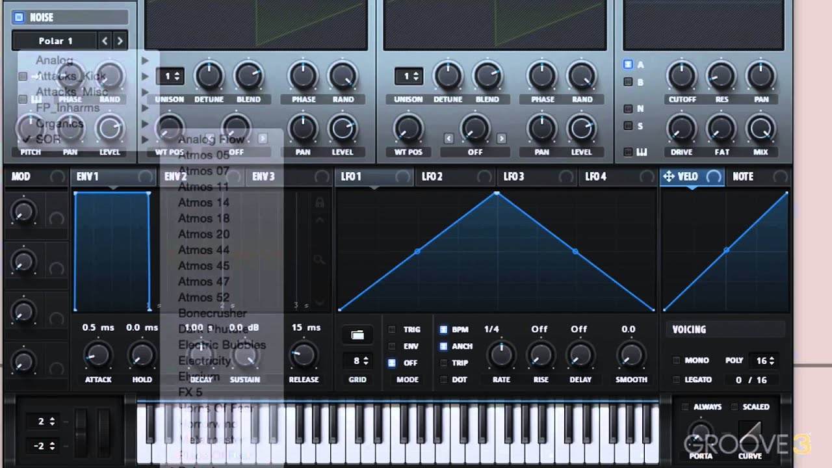
Task: Click the previous noise sample arrow
Action: click(105, 41)
